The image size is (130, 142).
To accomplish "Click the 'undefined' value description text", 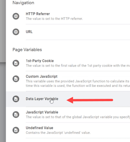I will tap(58, 133).
